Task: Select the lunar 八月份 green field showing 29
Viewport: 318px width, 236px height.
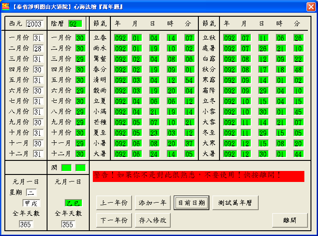Action: [80, 112]
